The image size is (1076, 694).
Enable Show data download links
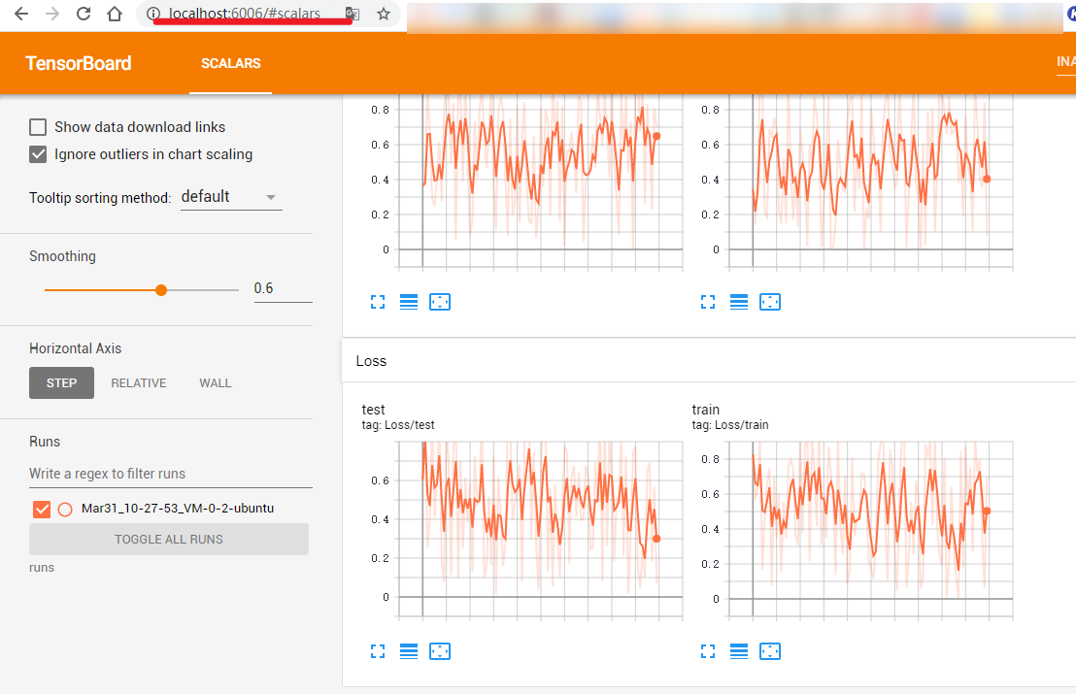[38, 127]
